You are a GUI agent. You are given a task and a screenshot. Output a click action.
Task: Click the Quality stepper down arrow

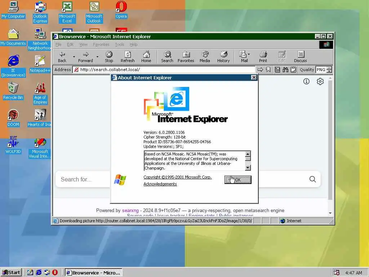(329, 71)
